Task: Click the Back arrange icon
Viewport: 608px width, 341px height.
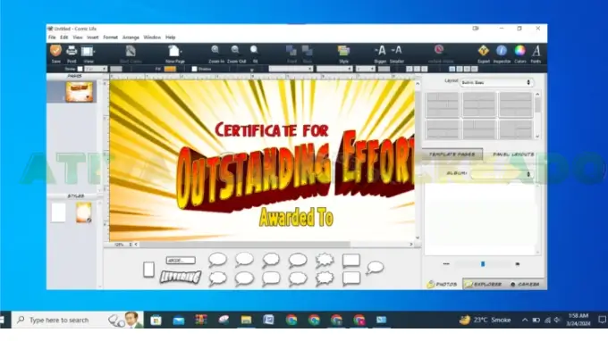Action: (308, 51)
